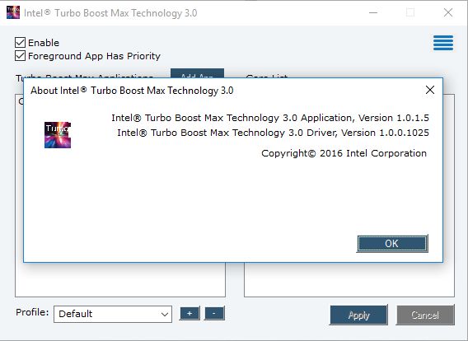Screen dimensions: 468x341
Task: Click the Enable checkbox label text
Action: click(44, 43)
